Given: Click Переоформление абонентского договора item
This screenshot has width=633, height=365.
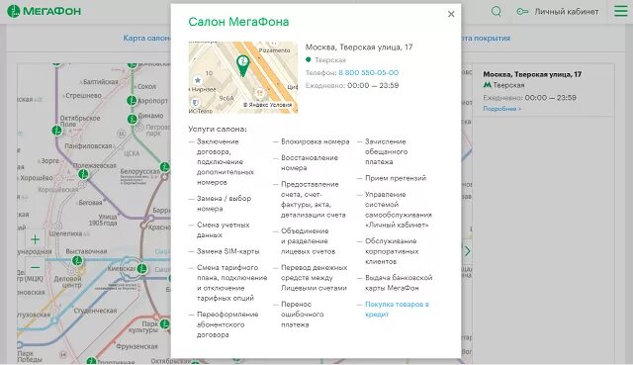Looking at the screenshot, I should (x=227, y=324).
